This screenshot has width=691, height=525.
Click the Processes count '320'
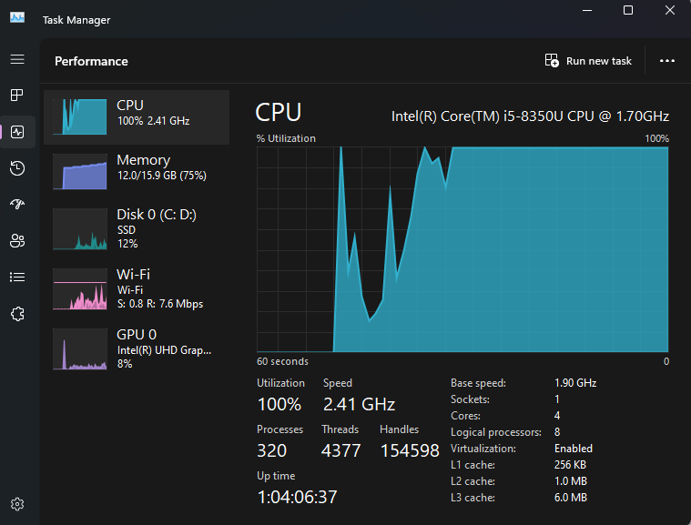click(272, 450)
